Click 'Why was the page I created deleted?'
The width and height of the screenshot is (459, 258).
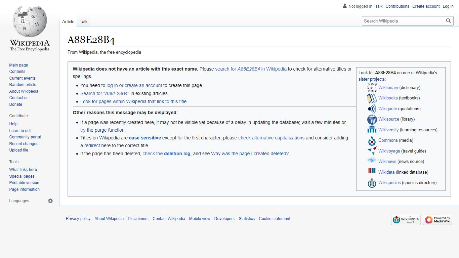(x=250, y=154)
